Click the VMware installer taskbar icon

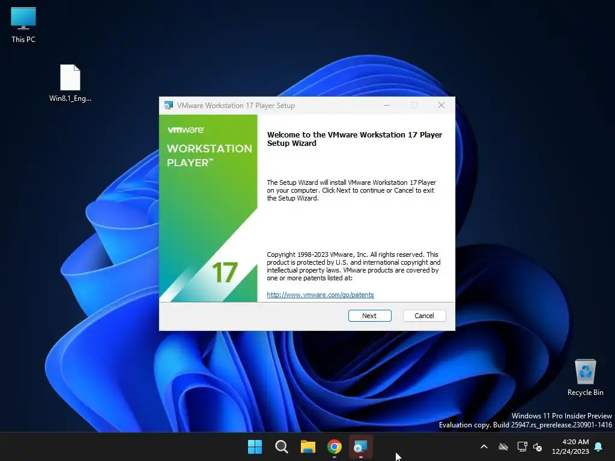[360, 447]
